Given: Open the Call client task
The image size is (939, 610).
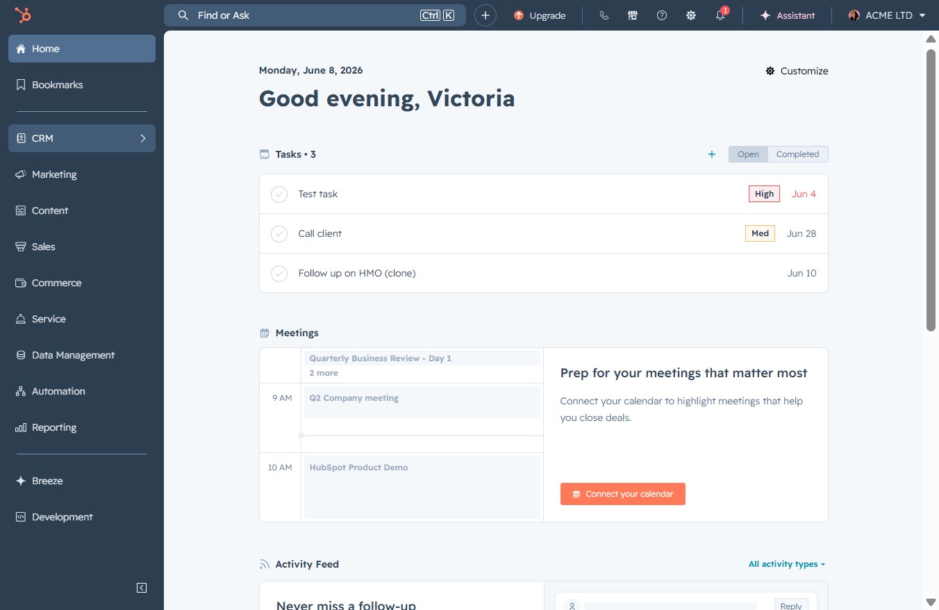Looking at the screenshot, I should (543, 233).
